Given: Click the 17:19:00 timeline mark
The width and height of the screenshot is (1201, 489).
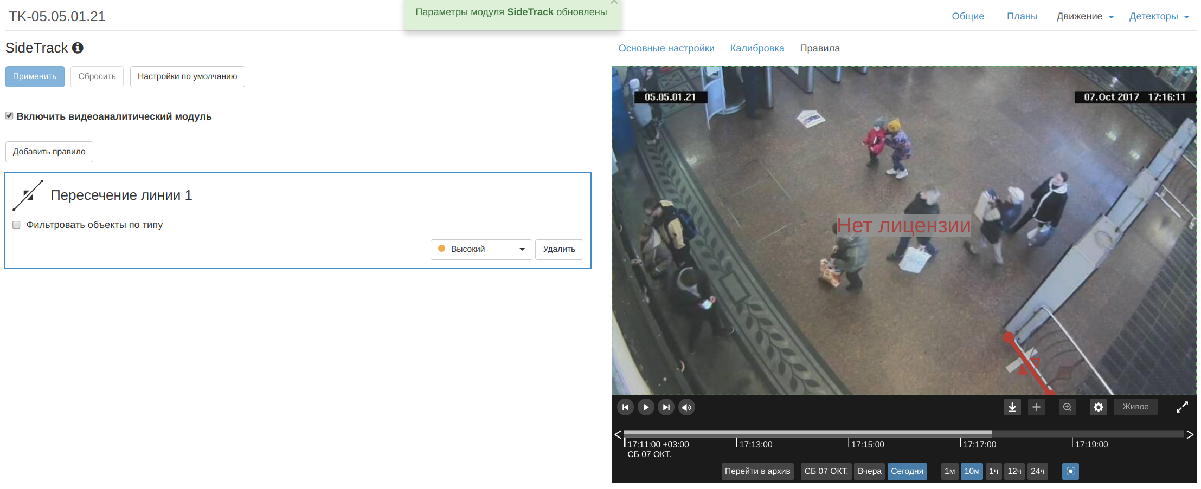Looking at the screenshot, I should pos(1091,445).
